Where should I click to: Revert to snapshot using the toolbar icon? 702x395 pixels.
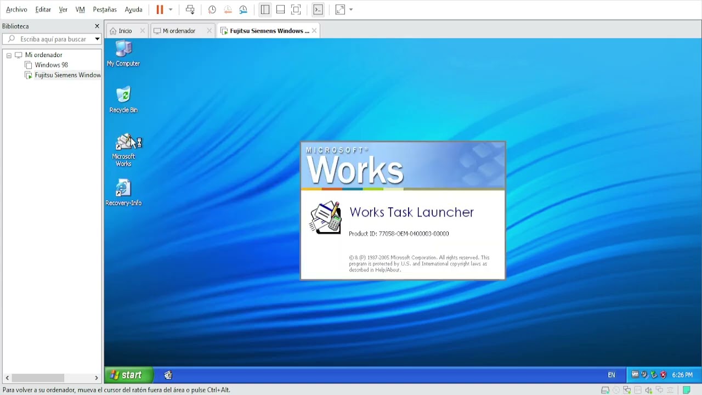click(228, 9)
